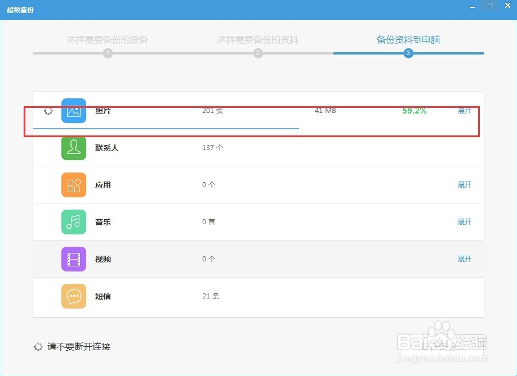Click the 请不要断开连接 notice
Image resolution: width=517 pixels, height=376 pixels.
pos(79,347)
